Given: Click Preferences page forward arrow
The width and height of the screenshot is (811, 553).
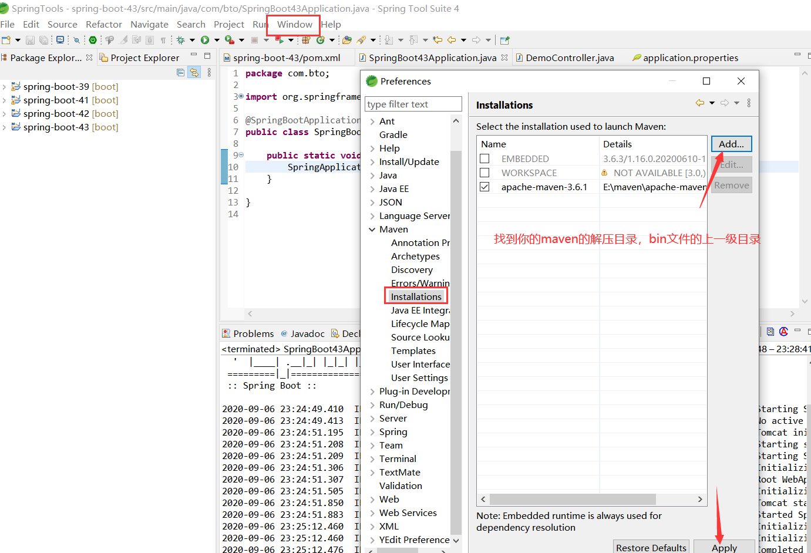Looking at the screenshot, I should (x=725, y=103).
